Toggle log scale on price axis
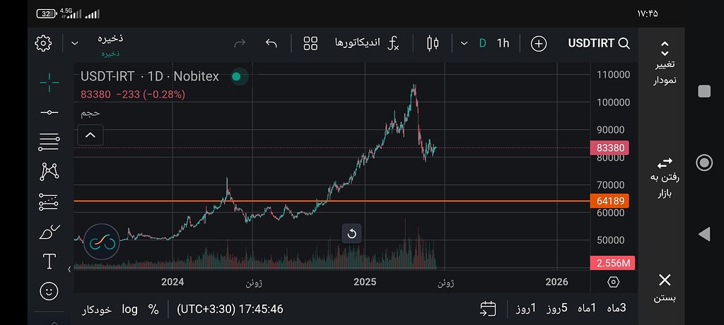 pos(130,309)
